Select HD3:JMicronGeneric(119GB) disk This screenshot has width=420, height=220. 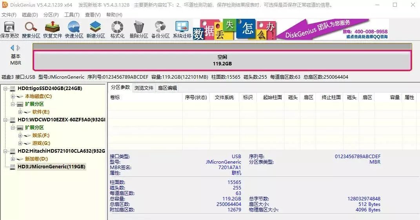(51, 167)
